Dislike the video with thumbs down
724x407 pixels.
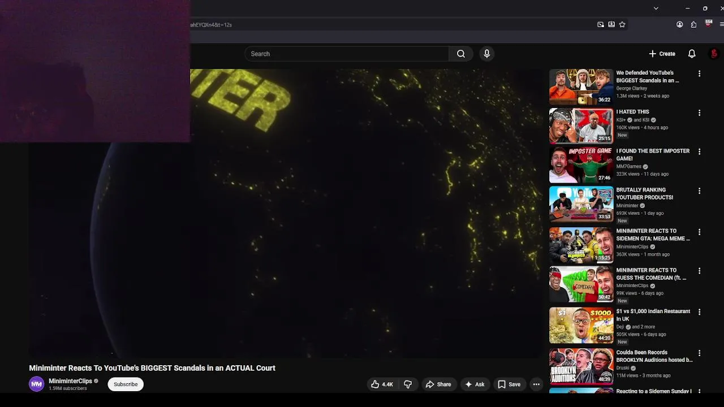pyautogui.click(x=408, y=384)
